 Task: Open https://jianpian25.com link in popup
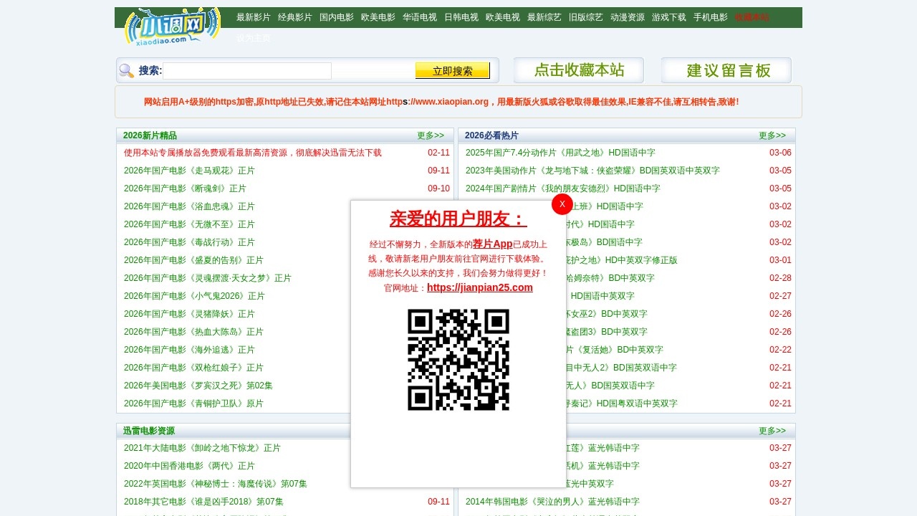[480, 287]
